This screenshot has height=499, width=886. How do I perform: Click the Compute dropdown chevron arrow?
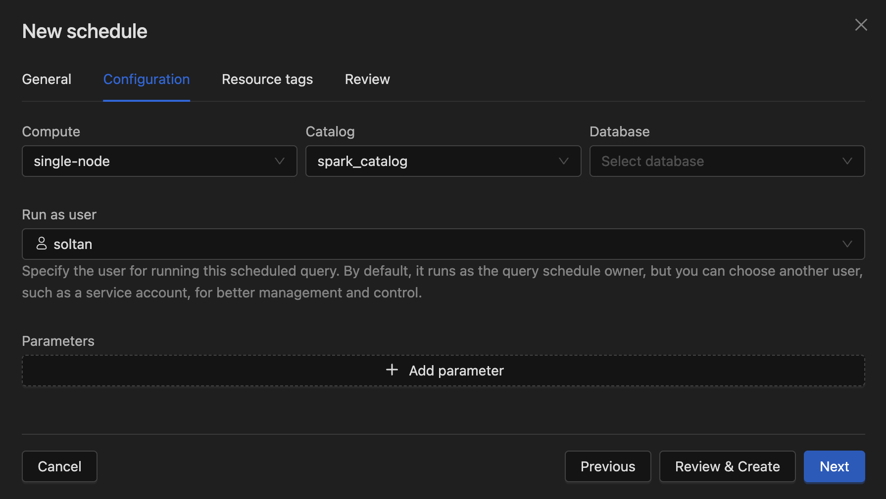[280, 161]
